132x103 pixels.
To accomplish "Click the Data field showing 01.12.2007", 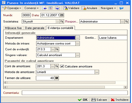I will (50, 15).
